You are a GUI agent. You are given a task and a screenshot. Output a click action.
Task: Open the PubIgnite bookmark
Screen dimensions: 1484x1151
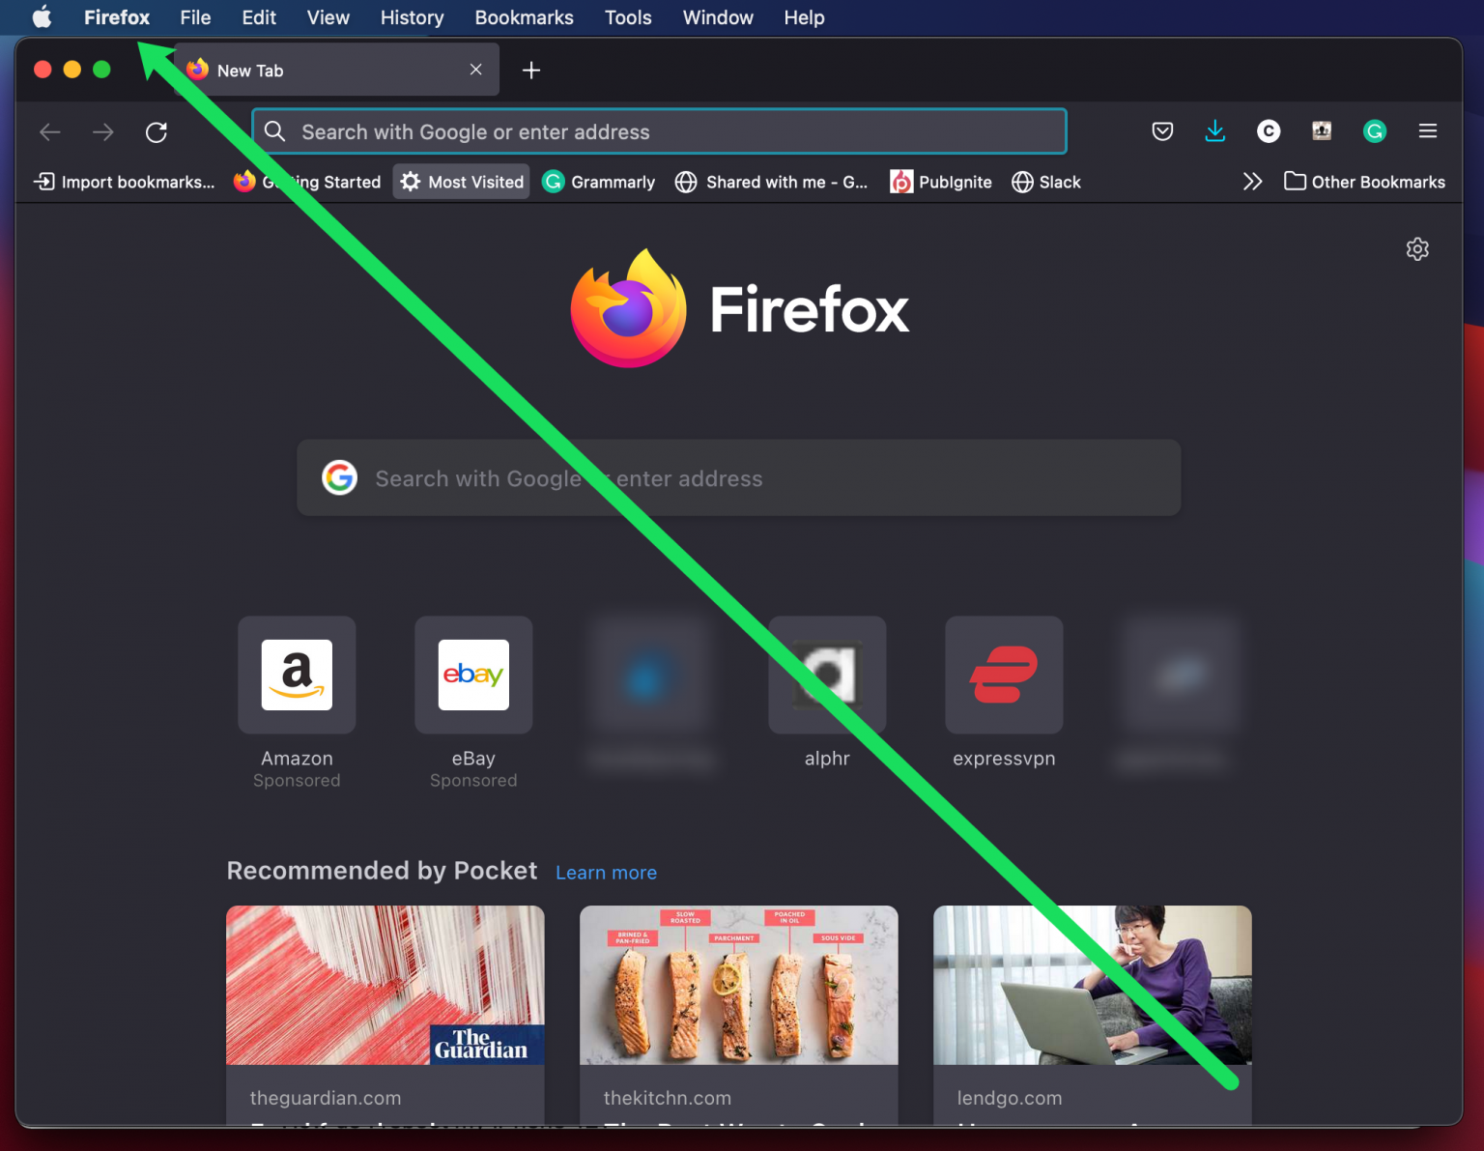coord(940,182)
